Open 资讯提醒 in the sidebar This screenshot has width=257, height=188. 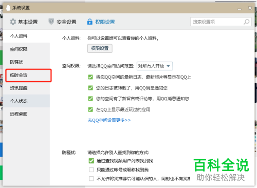[x=26, y=88]
